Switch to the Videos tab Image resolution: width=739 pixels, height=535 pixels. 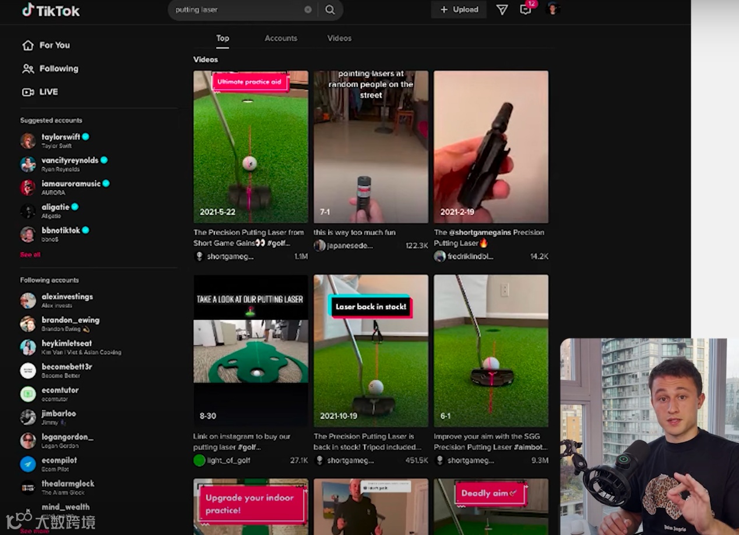coord(339,38)
